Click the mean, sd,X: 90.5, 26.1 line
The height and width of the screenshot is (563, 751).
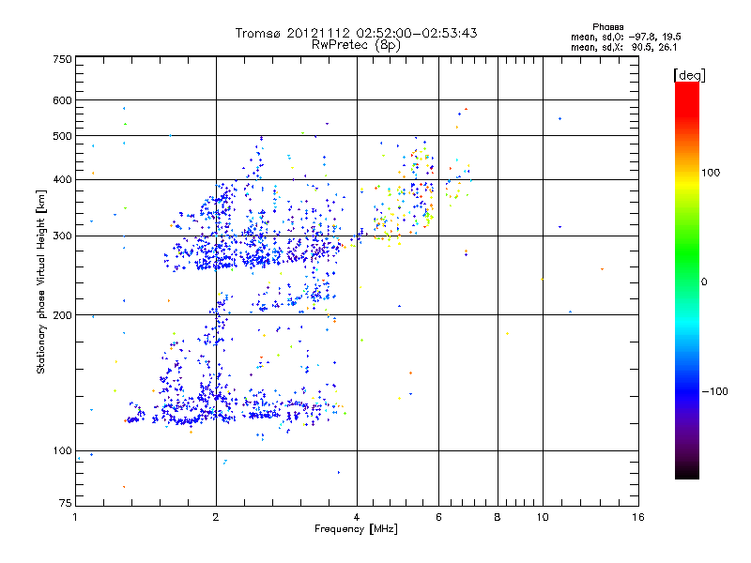[x=623, y=47]
